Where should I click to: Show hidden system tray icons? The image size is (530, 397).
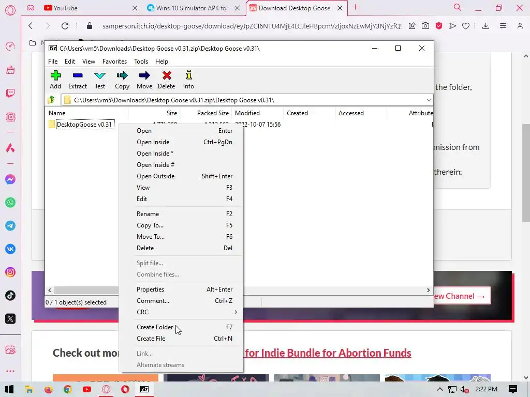[x=440, y=389]
